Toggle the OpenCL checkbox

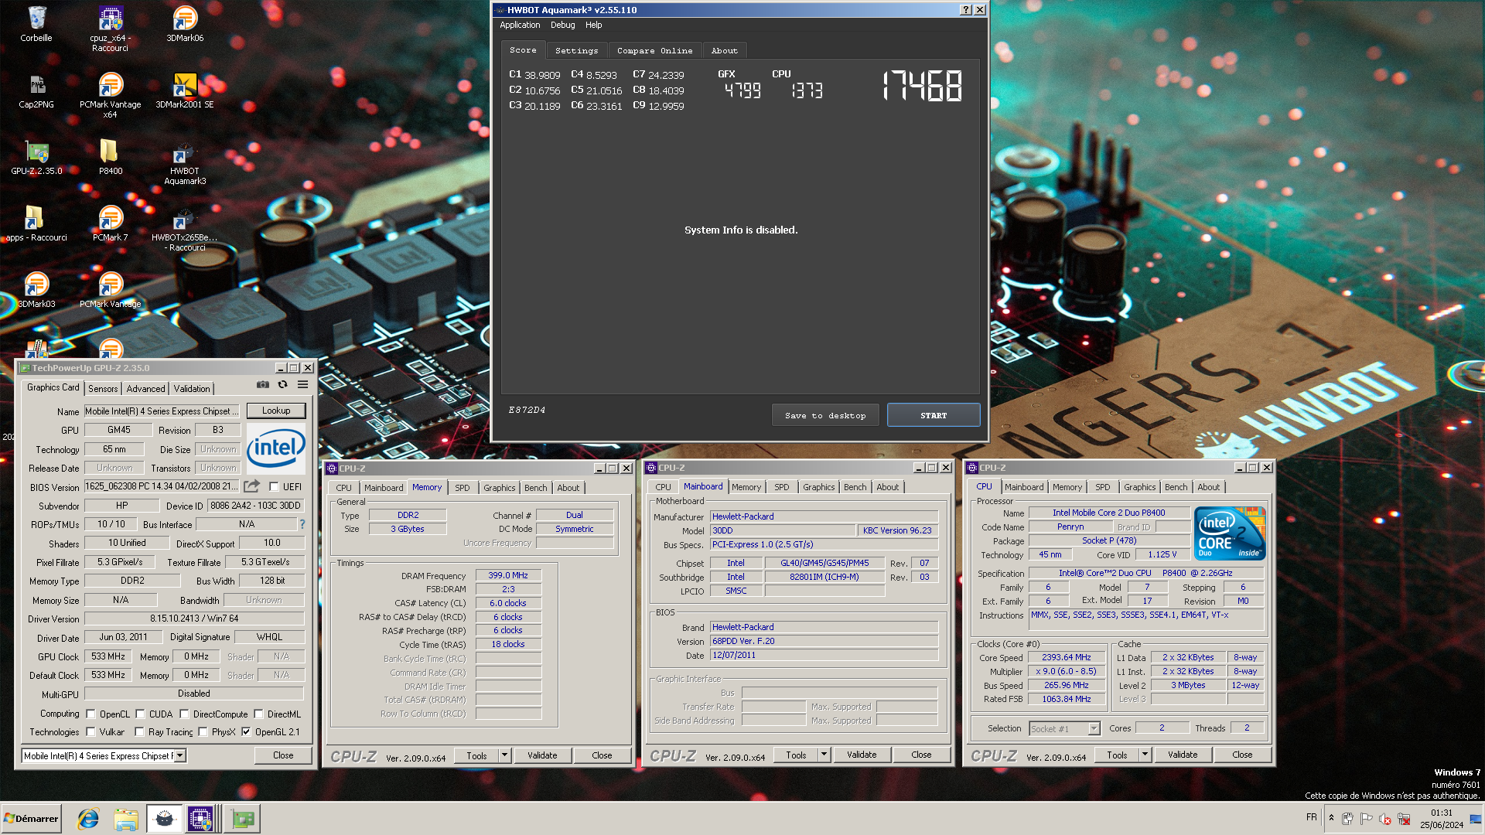[90, 714]
